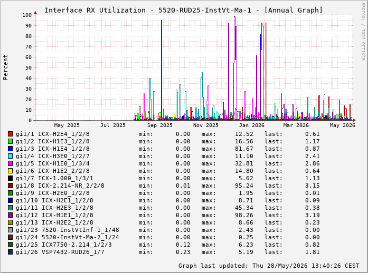Click label gi1/26 VSP7432-RUD26_1/7
Image resolution: width=368 pixels, height=273 pixels.
pos(60,252)
